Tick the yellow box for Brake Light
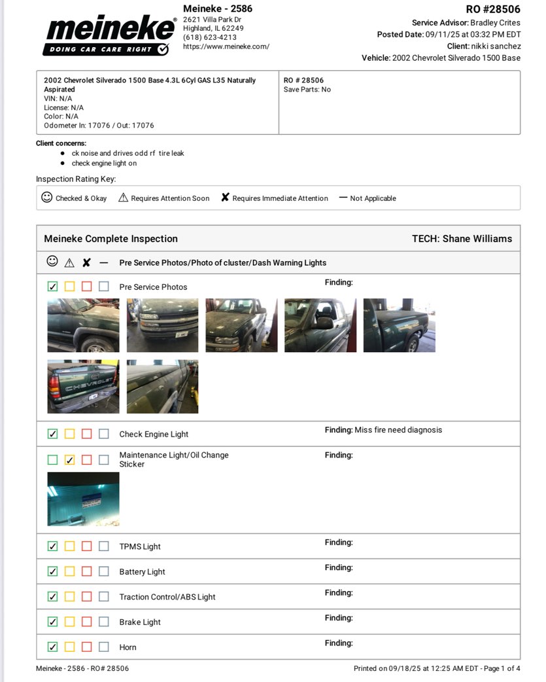The width and height of the screenshot is (546, 682). 70,622
